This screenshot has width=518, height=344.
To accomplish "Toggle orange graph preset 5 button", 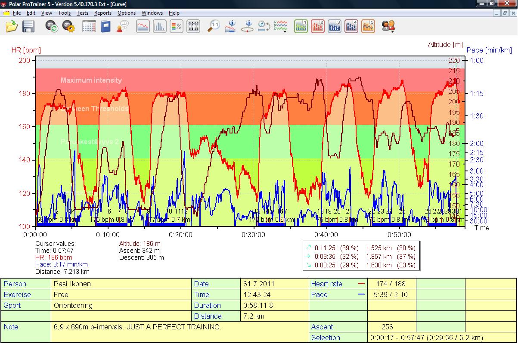I will [x=368, y=27].
